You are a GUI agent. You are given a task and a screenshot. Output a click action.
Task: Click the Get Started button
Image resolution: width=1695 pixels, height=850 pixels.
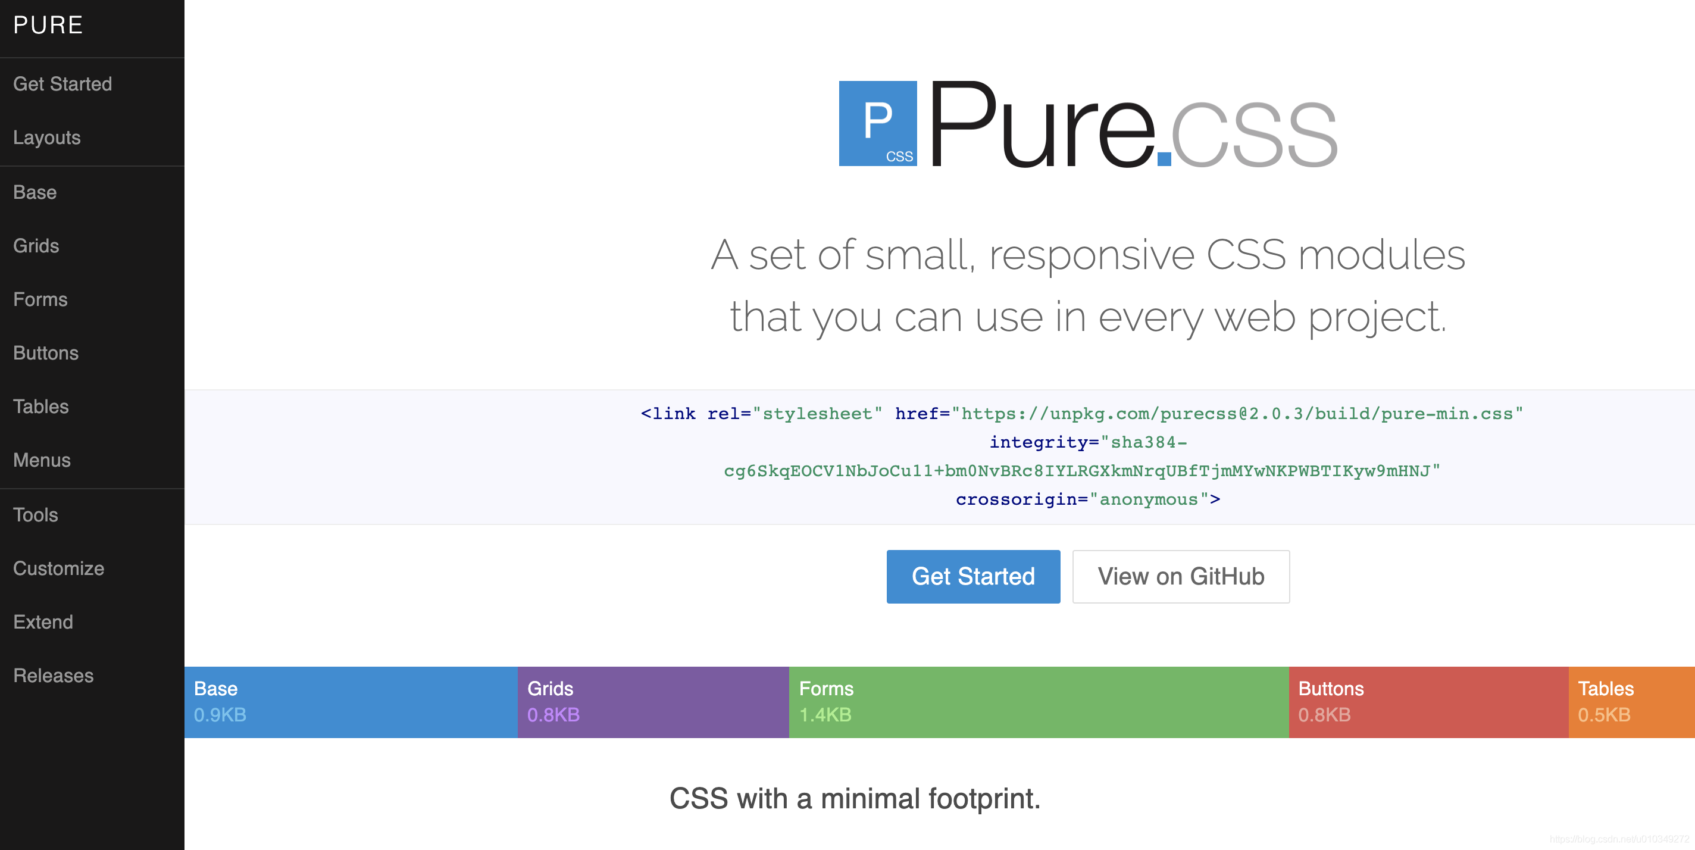click(x=973, y=576)
